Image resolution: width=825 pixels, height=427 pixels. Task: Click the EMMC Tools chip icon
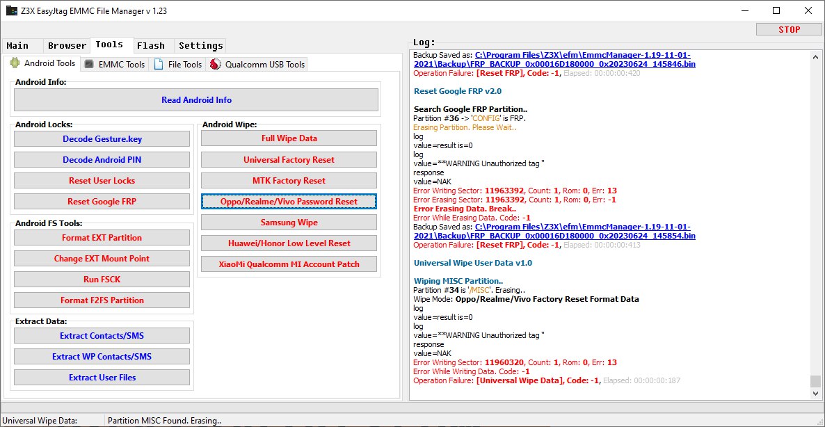point(89,64)
